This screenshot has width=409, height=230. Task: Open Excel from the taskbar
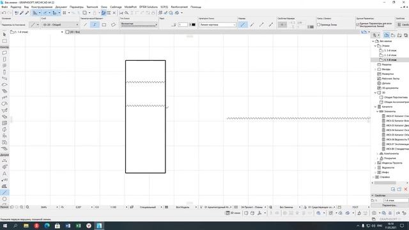[x=78, y=226]
